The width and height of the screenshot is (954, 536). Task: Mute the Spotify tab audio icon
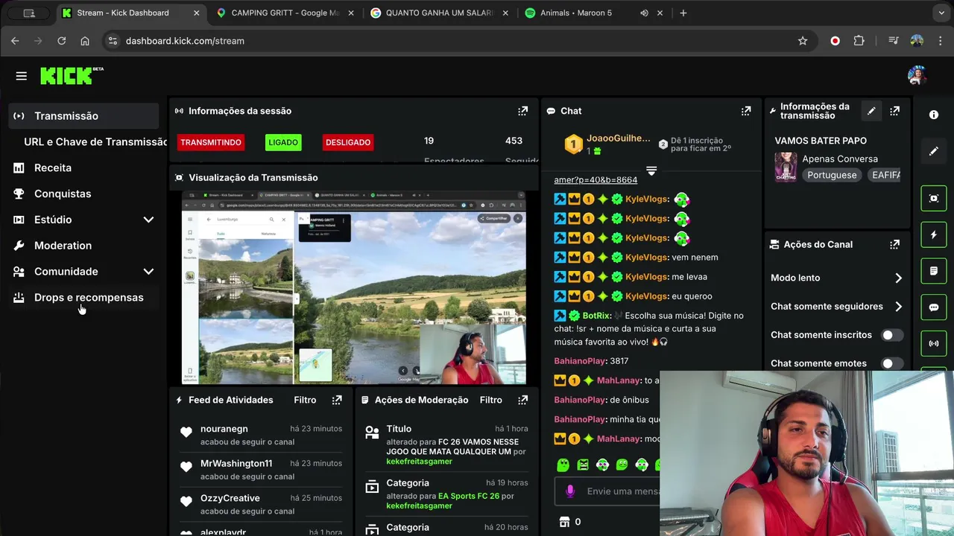pos(643,13)
